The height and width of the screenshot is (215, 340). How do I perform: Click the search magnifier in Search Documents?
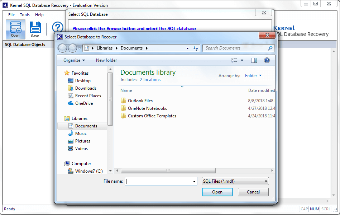pyautogui.click(x=270, y=48)
